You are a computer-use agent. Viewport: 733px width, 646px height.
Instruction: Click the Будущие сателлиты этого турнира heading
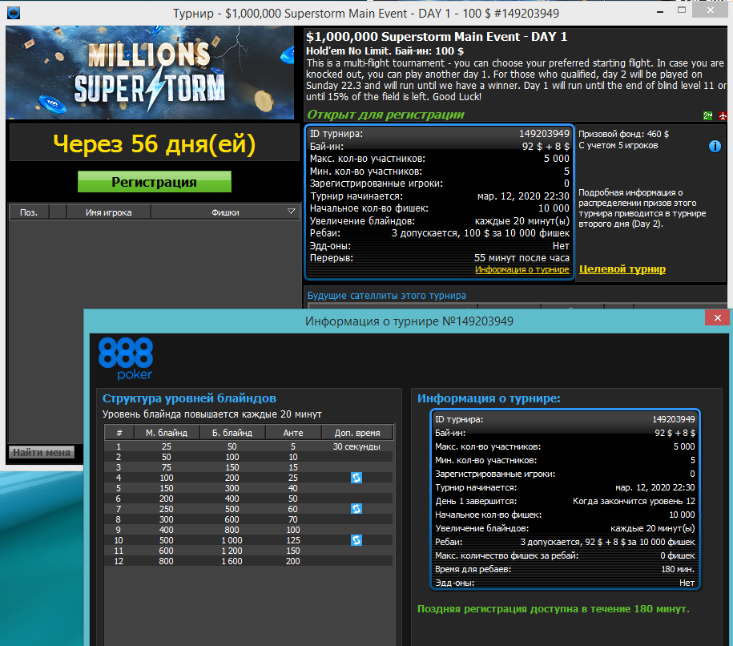point(387,296)
